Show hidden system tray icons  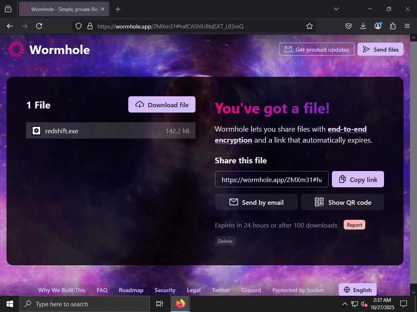[x=345, y=304]
